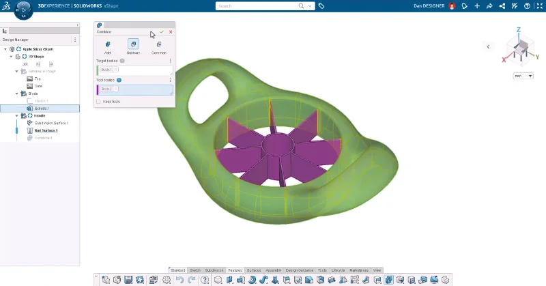
Task: Open Help question mark in top bar
Action: (526, 5)
